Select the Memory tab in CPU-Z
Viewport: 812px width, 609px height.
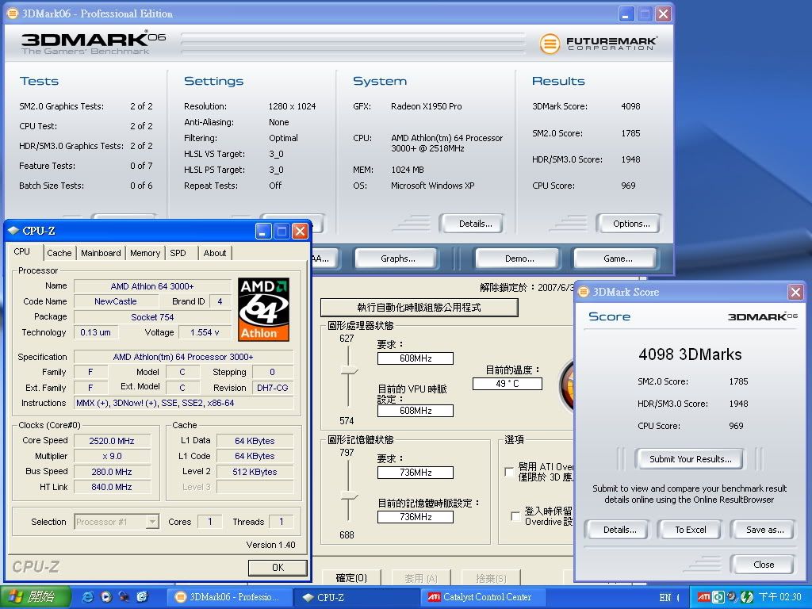tap(145, 253)
